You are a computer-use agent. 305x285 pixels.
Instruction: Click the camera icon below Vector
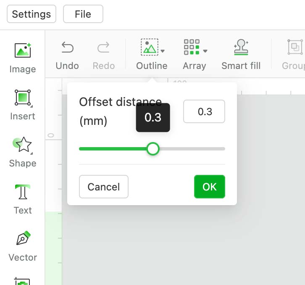click(22, 281)
